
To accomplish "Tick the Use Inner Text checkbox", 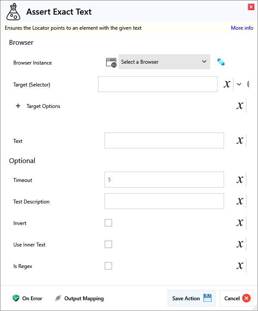I will click(108, 244).
